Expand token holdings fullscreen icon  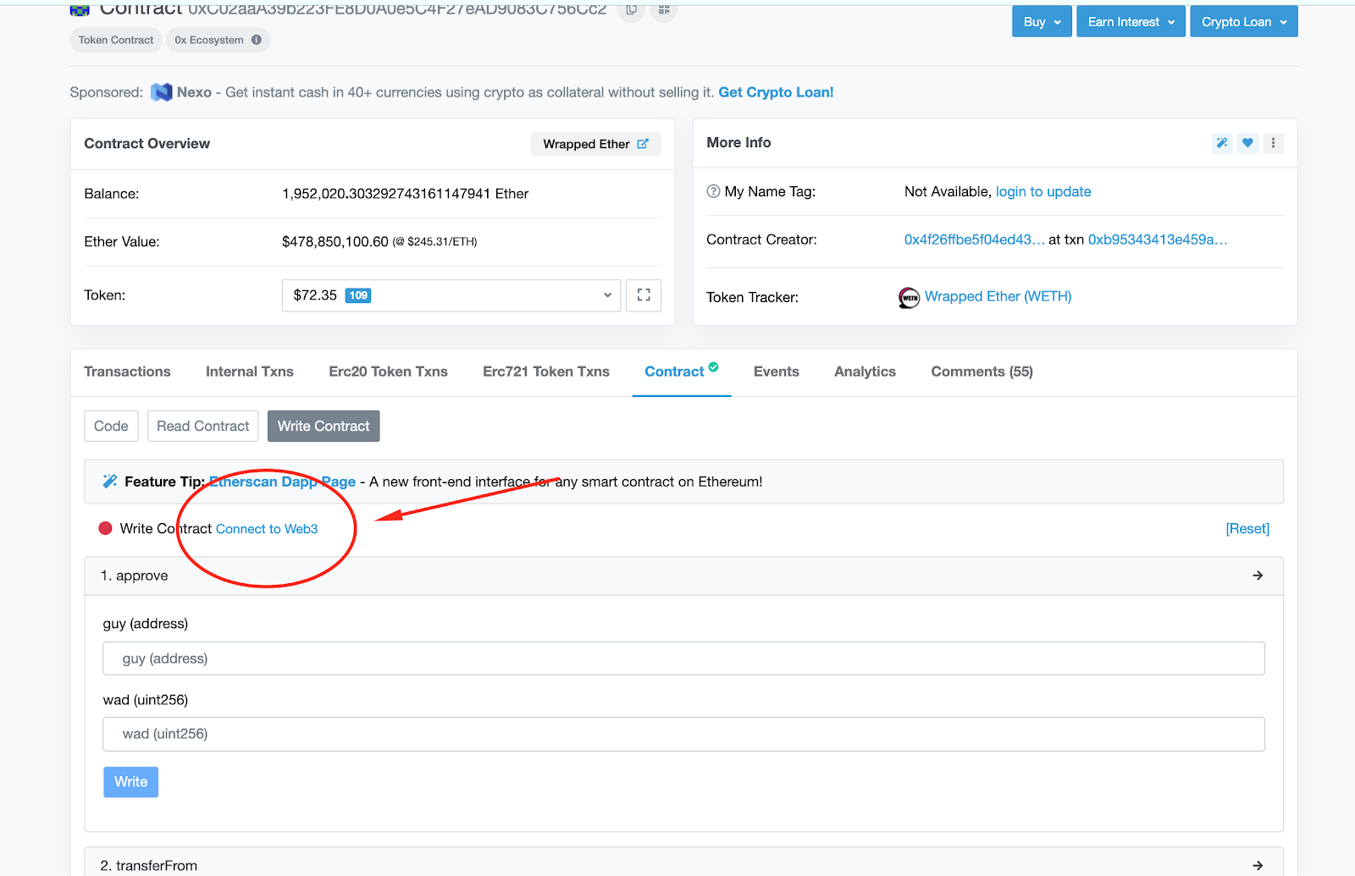click(644, 295)
